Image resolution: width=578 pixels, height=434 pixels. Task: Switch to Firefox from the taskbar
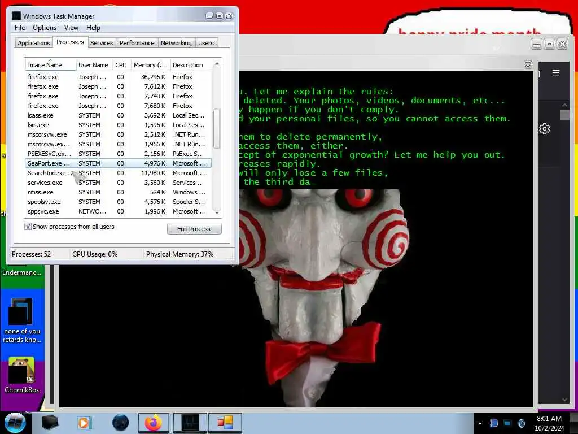coord(154,423)
